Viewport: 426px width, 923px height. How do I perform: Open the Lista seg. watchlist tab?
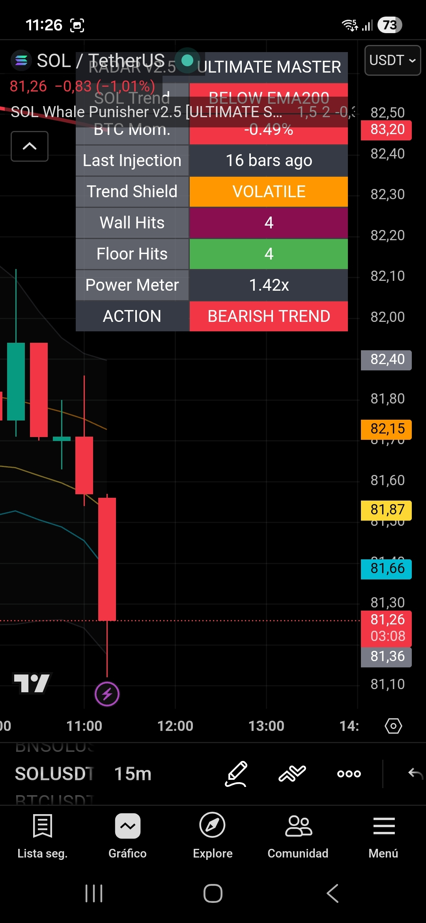coord(42,835)
